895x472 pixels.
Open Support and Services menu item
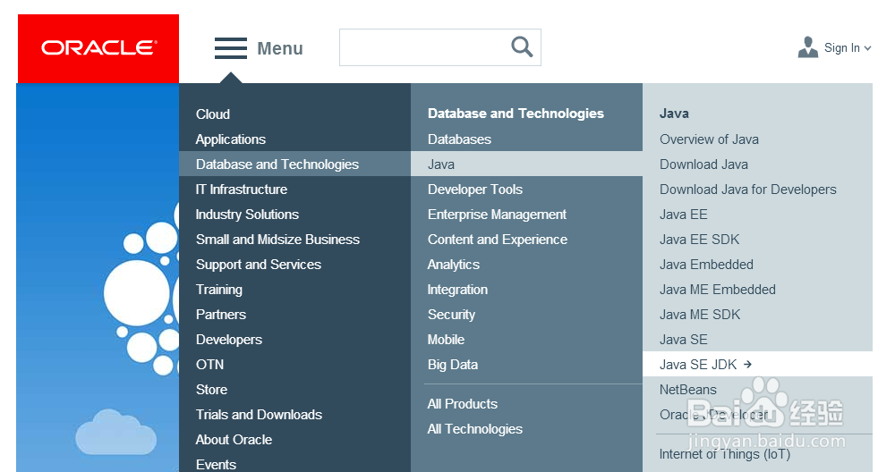[x=259, y=265]
